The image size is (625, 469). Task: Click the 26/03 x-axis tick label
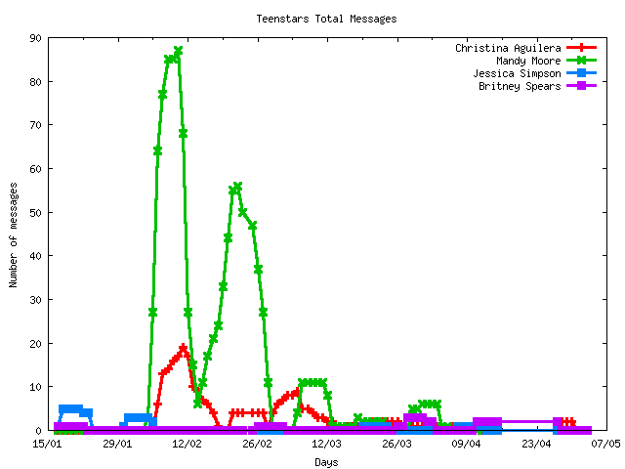pos(396,444)
